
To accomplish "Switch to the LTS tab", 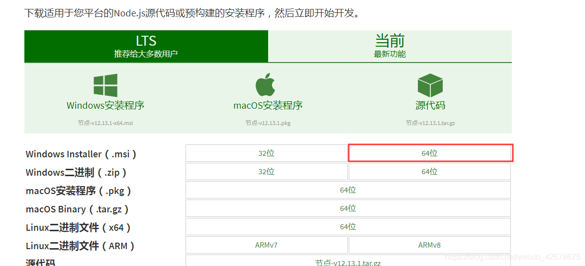I will click(146, 46).
